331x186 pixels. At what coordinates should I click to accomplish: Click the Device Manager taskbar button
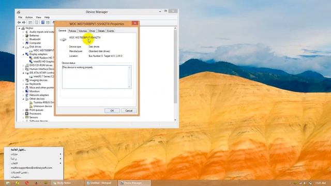point(134,183)
